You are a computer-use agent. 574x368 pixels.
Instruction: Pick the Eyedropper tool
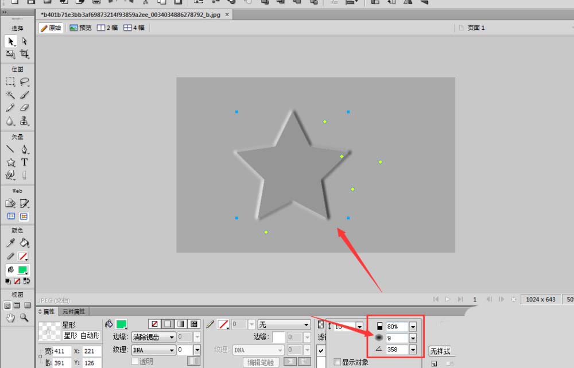(x=10, y=243)
